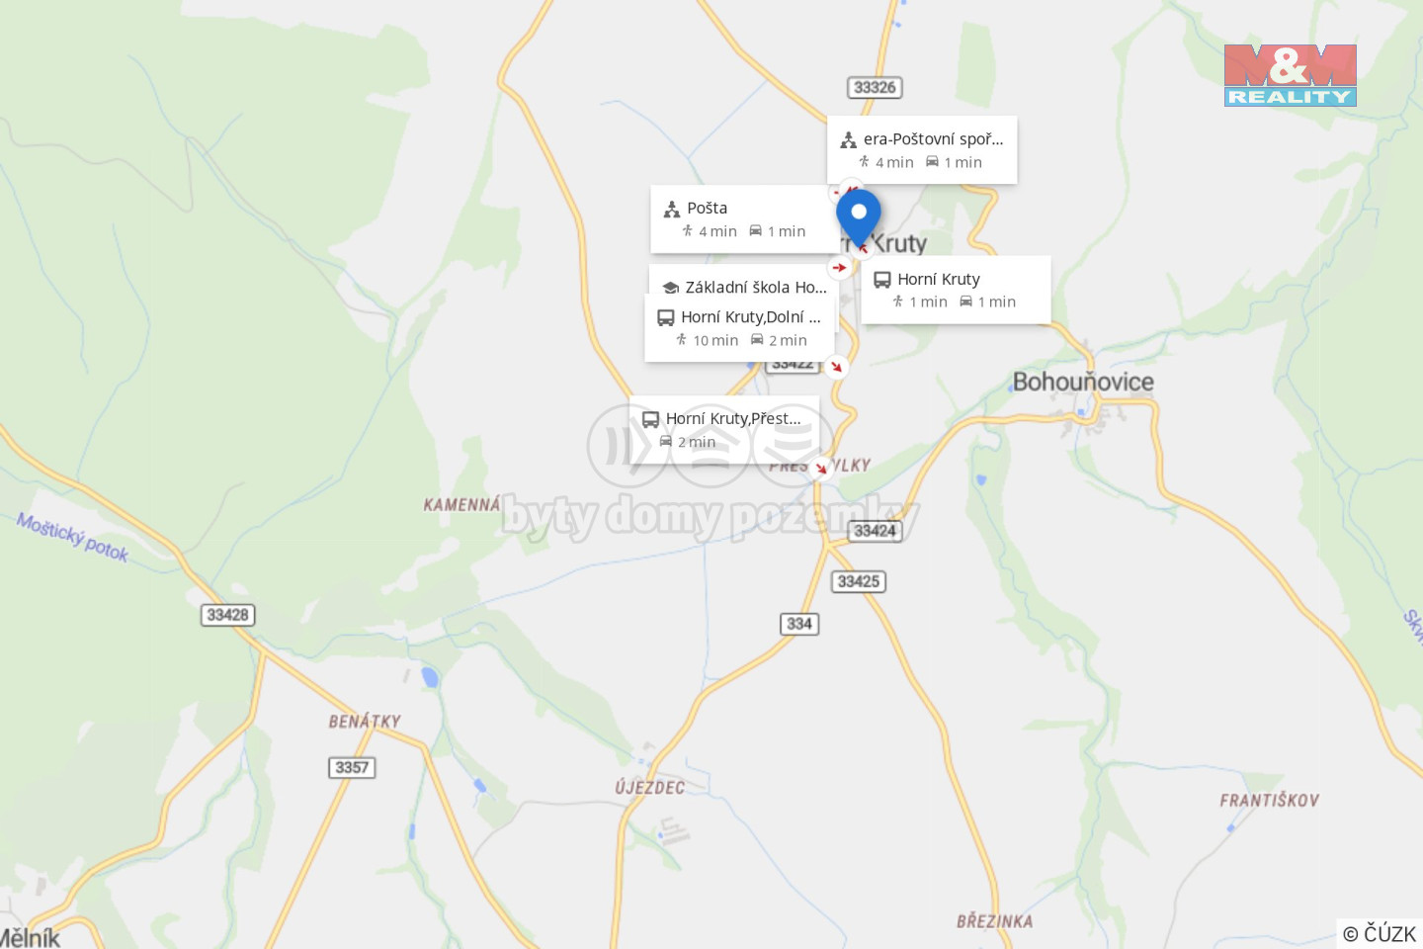Click the road 33428 shield
Screen dimensions: 1423x949
pyautogui.click(x=228, y=615)
